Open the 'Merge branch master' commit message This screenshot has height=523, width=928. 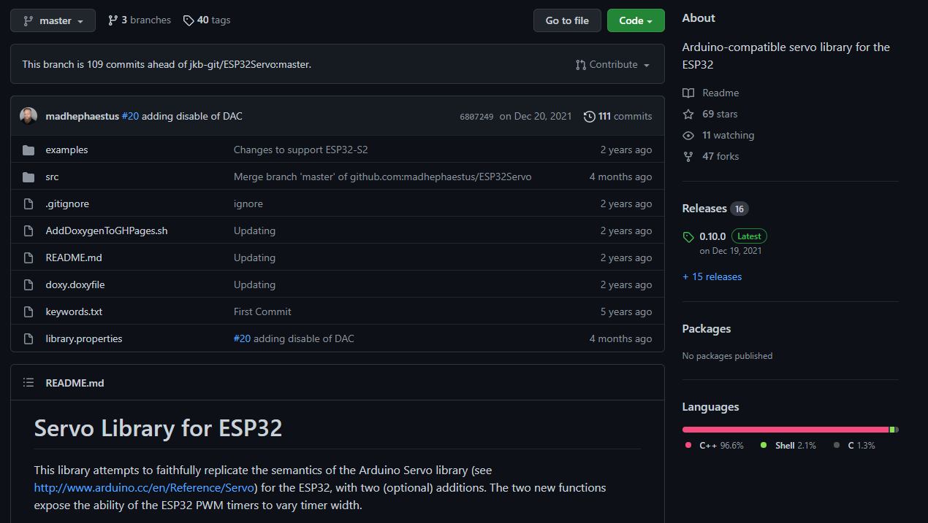click(x=382, y=177)
